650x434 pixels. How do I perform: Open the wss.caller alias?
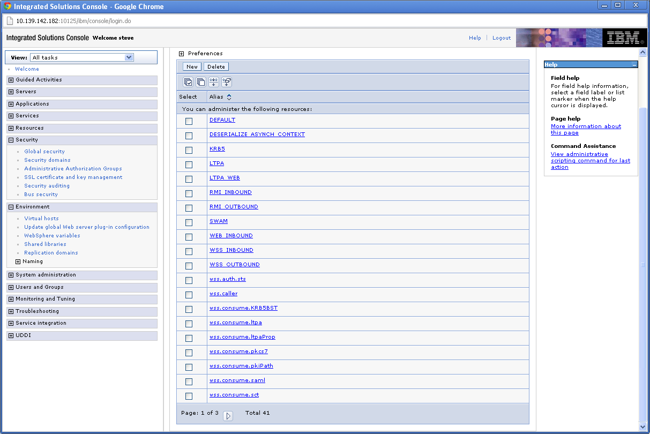click(x=223, y=294)
